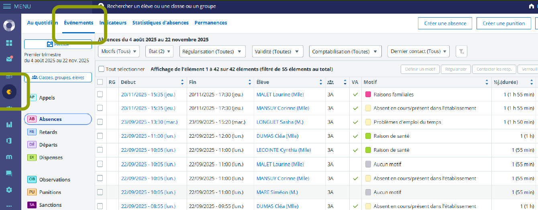Click validation checkmark in DUMAS Cléa 11:00 row

pyautogui.click(x=355, y=136)
